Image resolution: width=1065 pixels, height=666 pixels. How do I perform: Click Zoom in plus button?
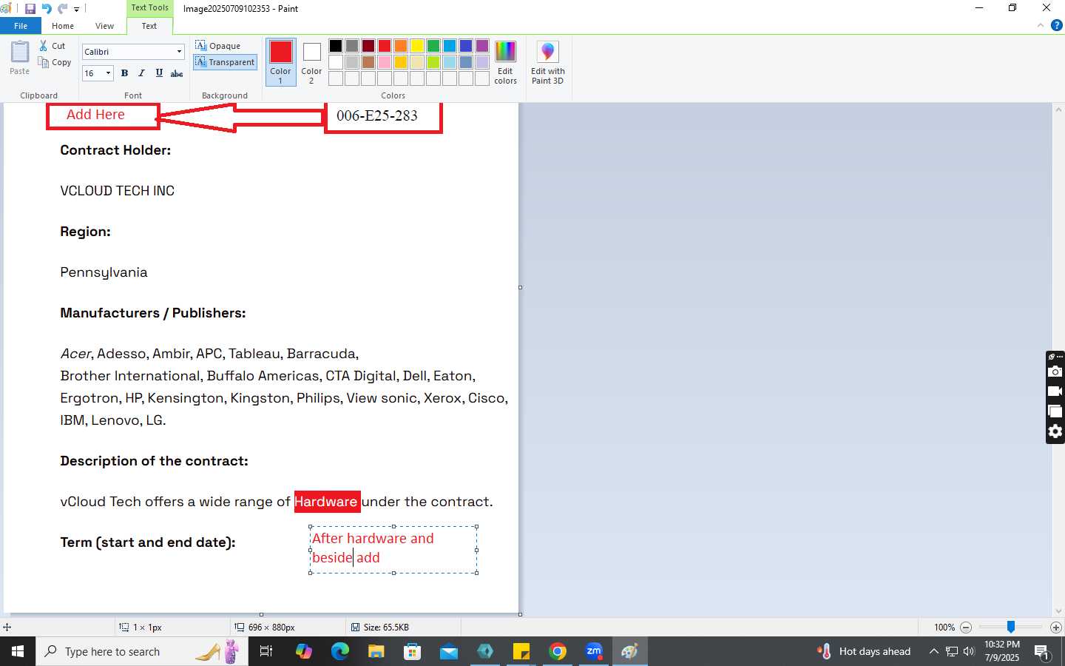point(1056,628)
